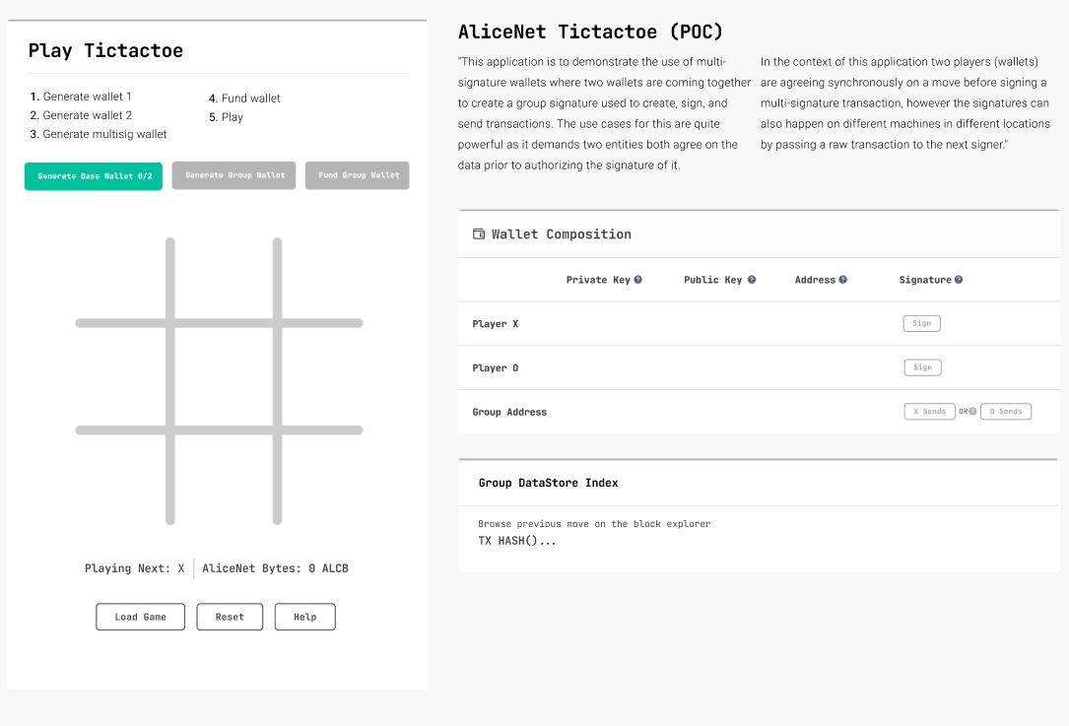Click TX HASH in Group DataStore Index
The height and width of the screenshot is (726, 1069).
pos(517,540)
